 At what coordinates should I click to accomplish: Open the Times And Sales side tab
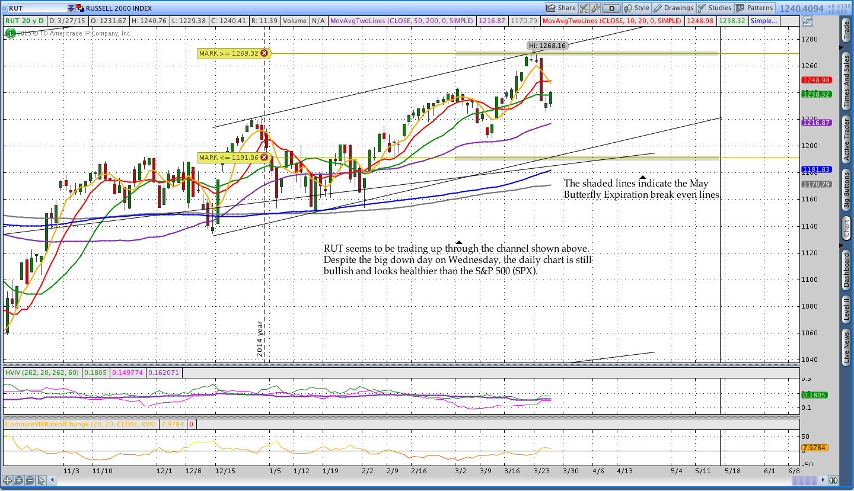click(846, 81)
